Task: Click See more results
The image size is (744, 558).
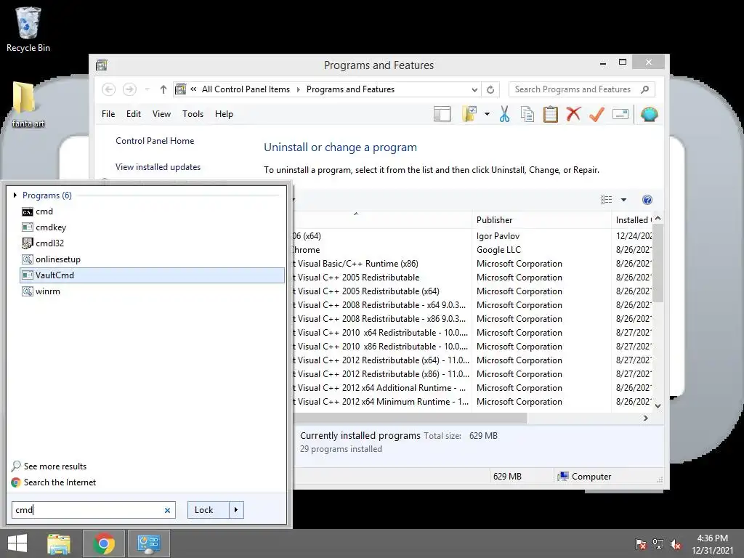Action: point(49,466)
